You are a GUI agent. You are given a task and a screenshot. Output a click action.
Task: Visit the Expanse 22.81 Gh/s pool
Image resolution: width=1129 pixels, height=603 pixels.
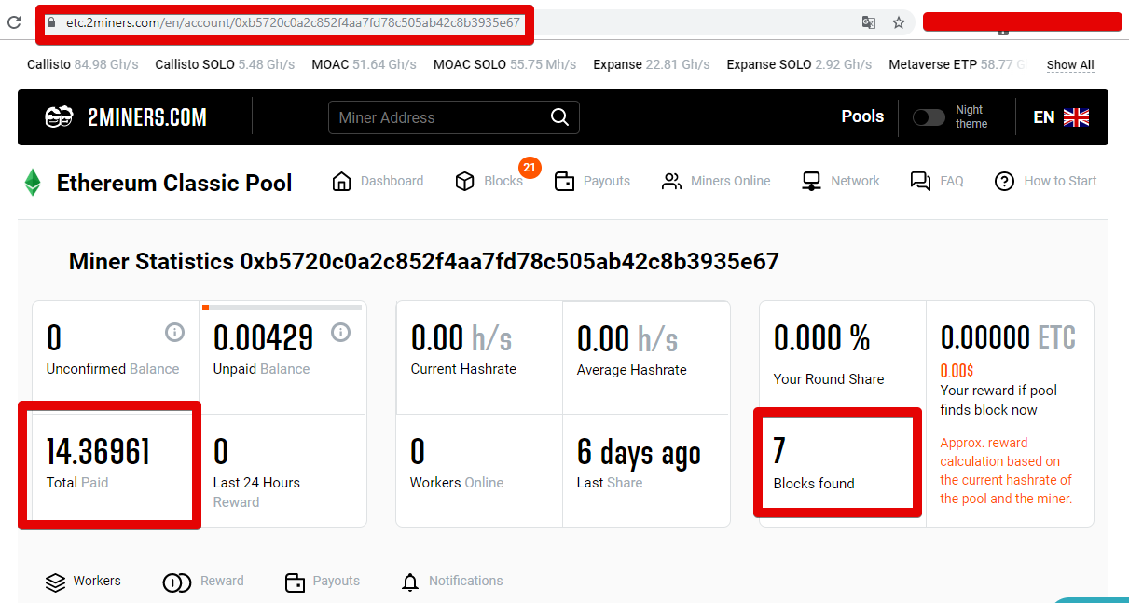click(652, 64)
